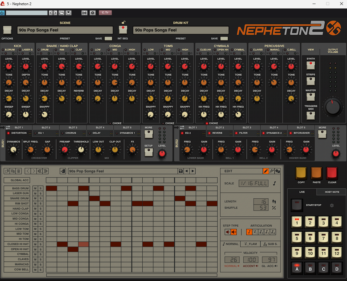Select the SUB S. tab
347x281 pixels.
[270, 244]
